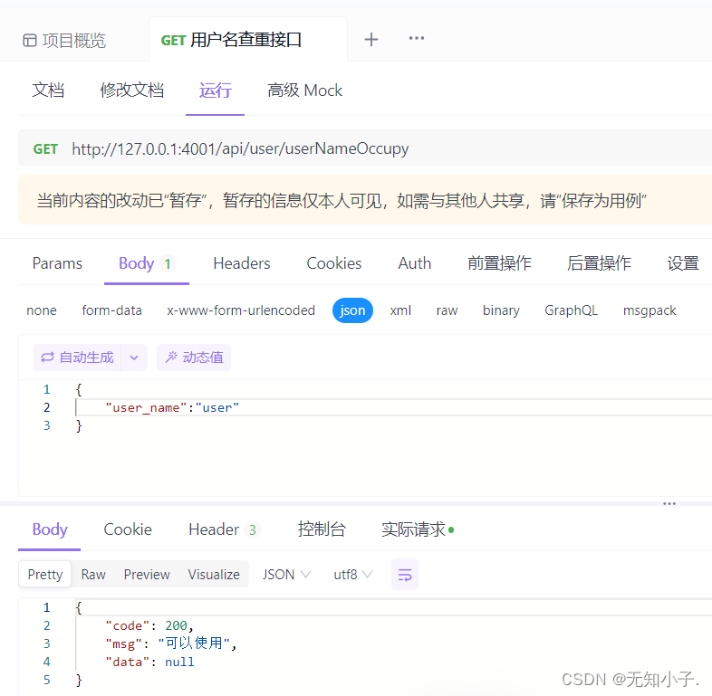Select Preview response view
The image size is (712, 696).
click(x=147, y=575)
